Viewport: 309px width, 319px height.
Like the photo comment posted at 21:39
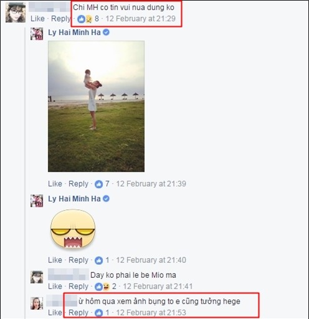[x=55, y=184]
